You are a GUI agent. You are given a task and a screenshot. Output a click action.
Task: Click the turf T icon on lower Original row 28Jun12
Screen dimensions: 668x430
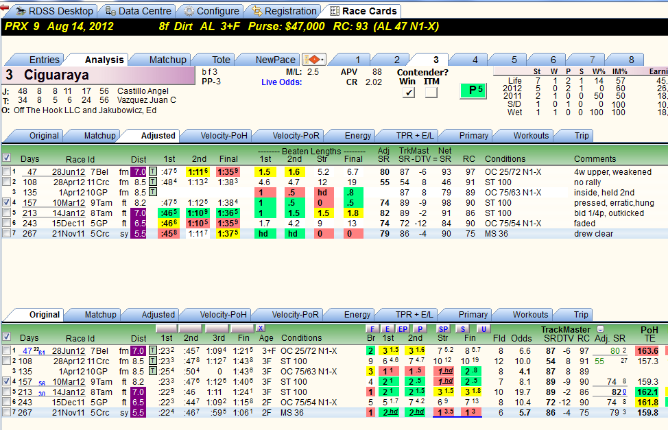tap(153, 350)
